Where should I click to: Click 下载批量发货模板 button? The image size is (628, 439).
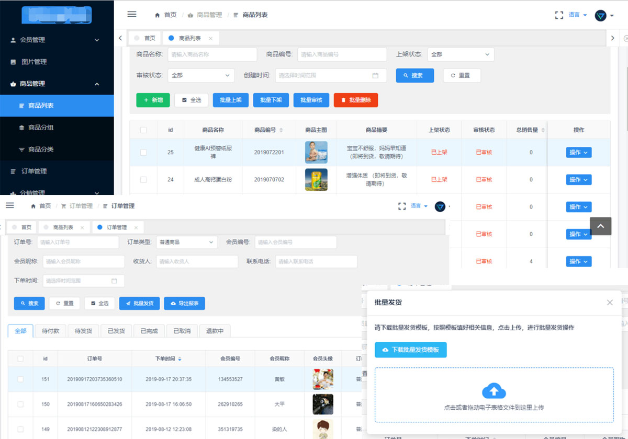pos(411,350)
